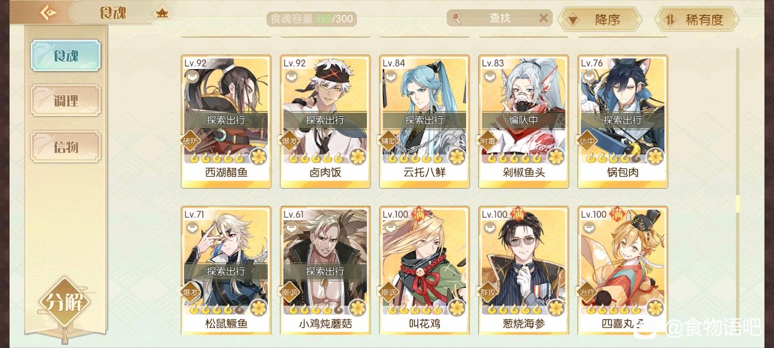This screenshot has width=774, height=348.
Task: Open the home pagoda icon
Action: [161, 12]
